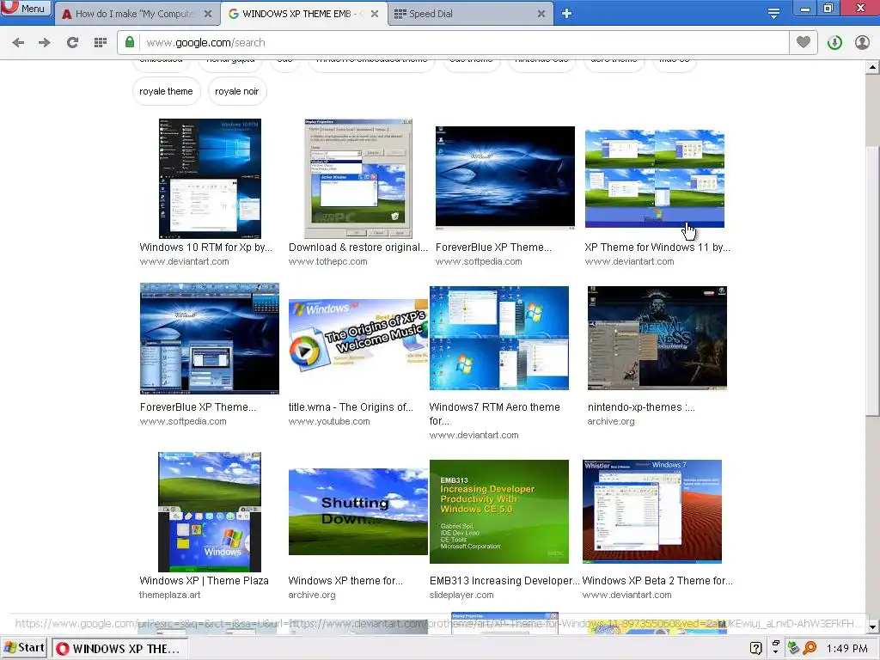Click the "EMB313 Increasing Developer..." title
Screen dimensions: 880x660
pos(504,581)
